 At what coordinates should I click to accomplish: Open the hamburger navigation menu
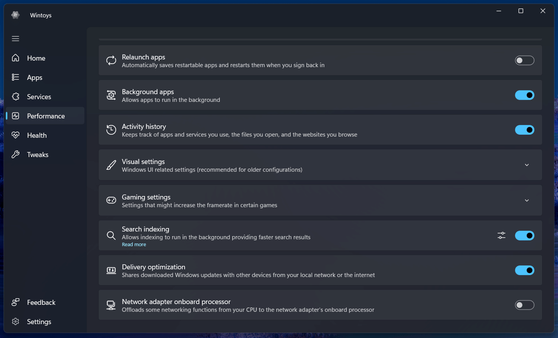point(15,39)
